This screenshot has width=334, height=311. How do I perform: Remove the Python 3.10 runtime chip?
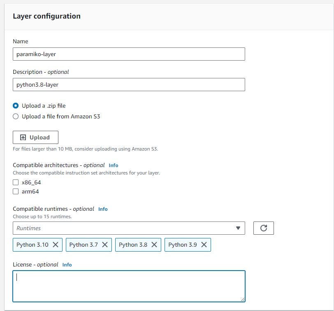(56, 244)
